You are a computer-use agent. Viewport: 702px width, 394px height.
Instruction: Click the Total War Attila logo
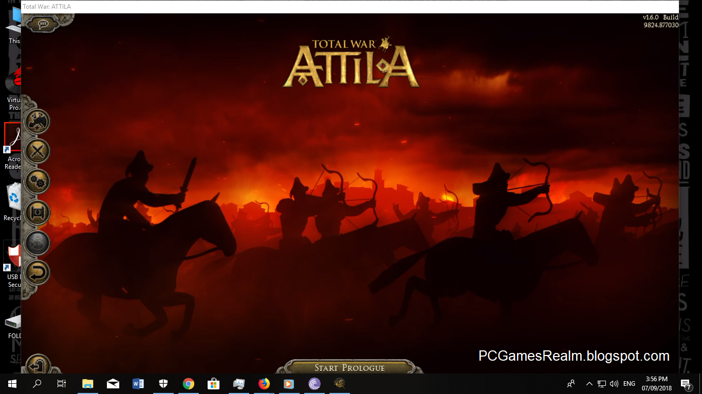click(x=351, y=62)
